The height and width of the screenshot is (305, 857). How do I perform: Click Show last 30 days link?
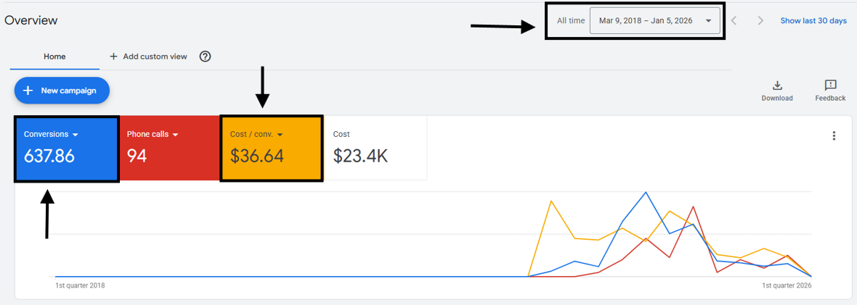coord(813,21)
